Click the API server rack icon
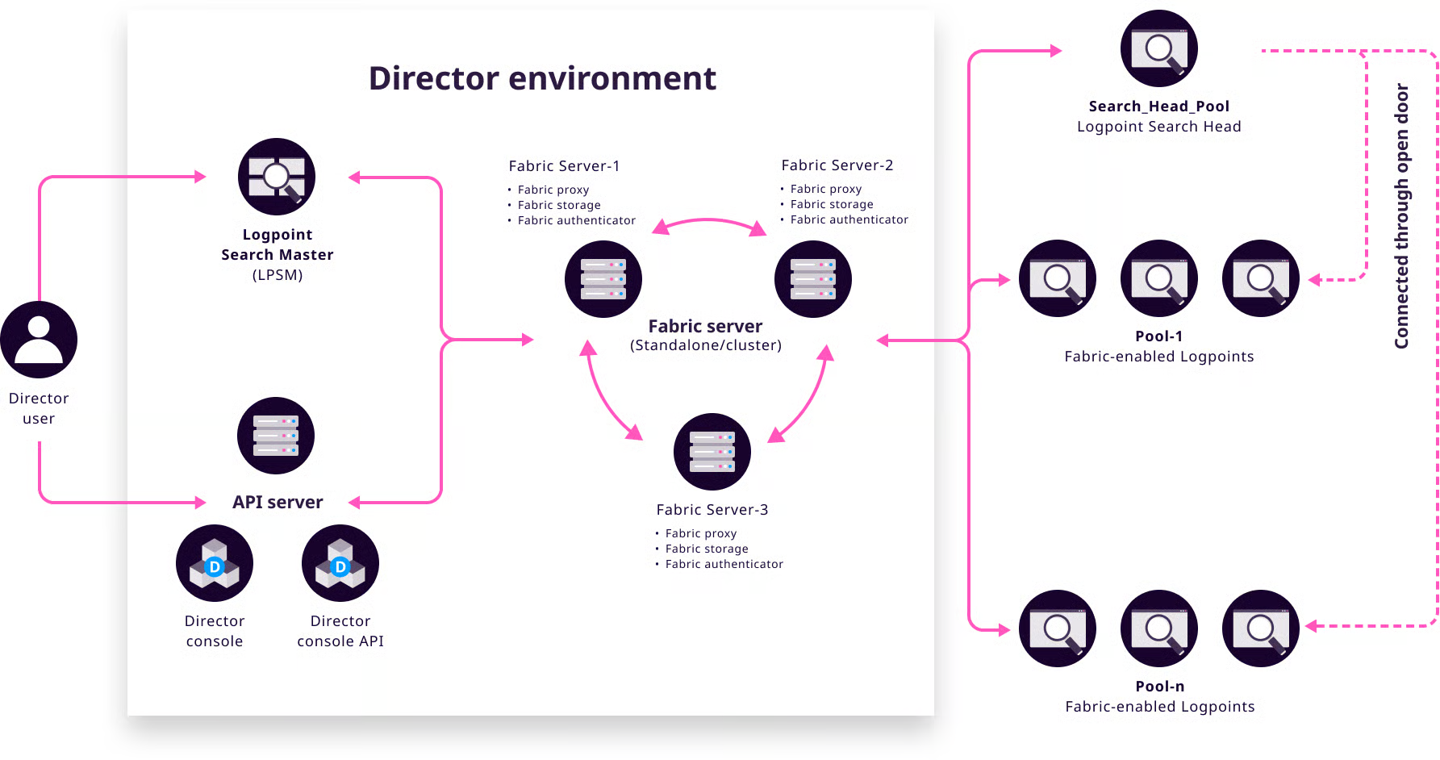The image size is (1440, 760). point(276,436)
